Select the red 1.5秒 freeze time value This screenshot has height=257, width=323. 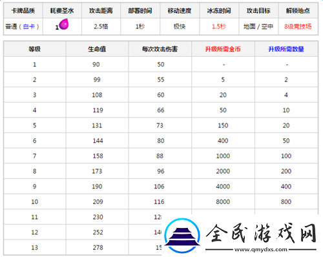point(219,26)
